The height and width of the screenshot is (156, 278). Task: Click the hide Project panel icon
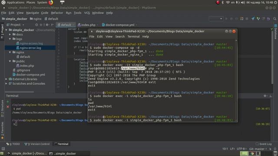pos(52,25)
